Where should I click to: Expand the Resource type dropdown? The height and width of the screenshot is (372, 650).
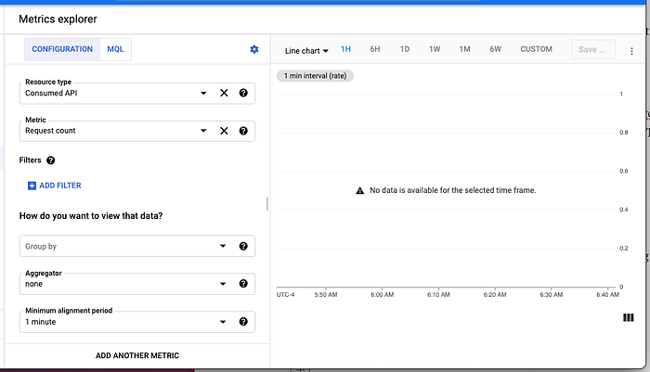pos(203,93)
